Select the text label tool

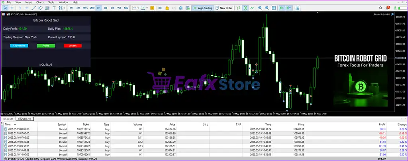(54, 8)
